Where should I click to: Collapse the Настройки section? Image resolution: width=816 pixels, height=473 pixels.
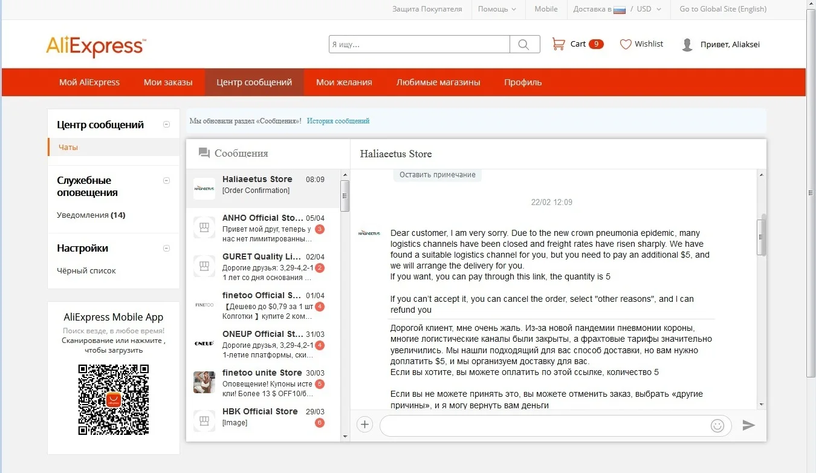point(167,248)
